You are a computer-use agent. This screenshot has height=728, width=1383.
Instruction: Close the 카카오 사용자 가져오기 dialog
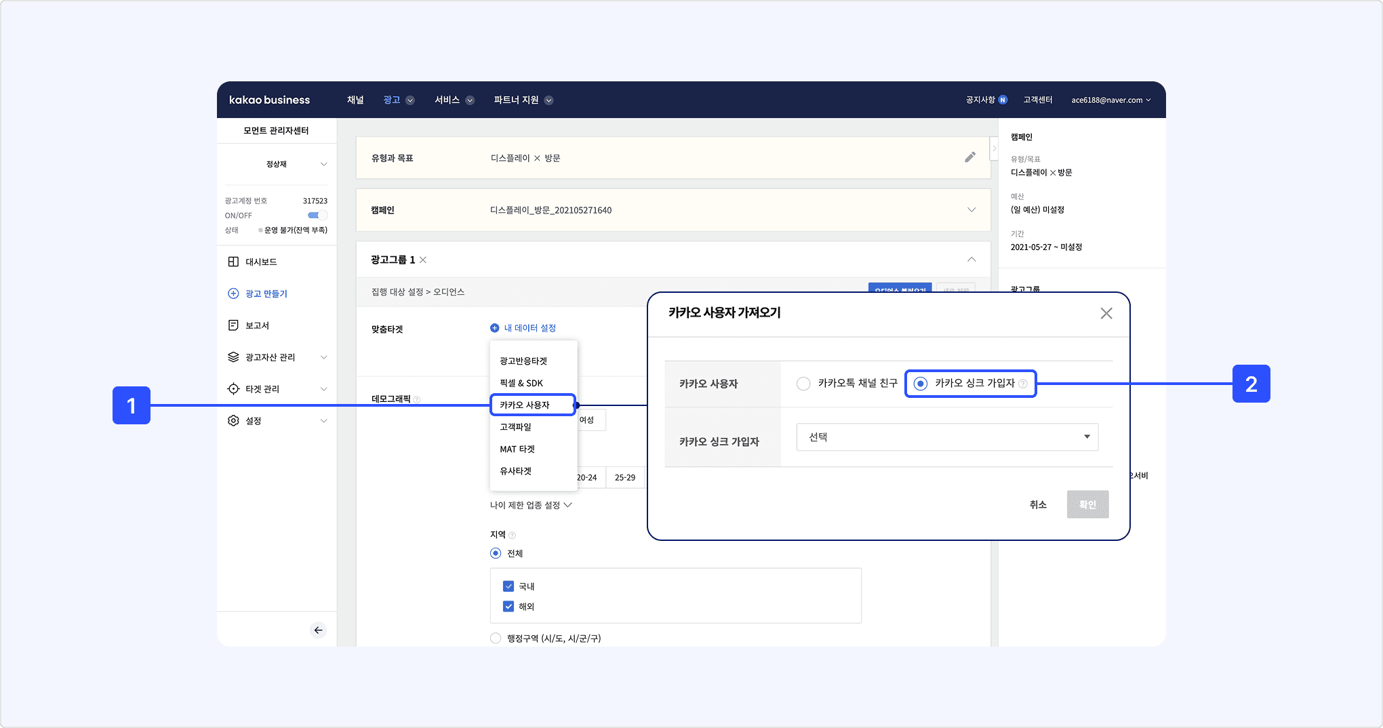pyautogui.click(x=1106, y=313)
